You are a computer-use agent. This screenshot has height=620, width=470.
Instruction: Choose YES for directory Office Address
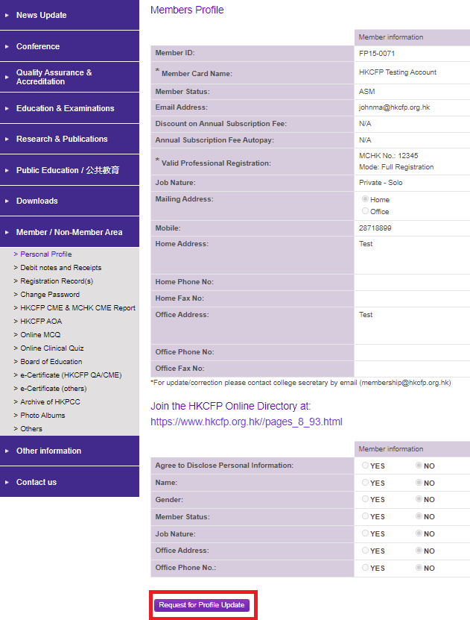[x=365, y=551]
